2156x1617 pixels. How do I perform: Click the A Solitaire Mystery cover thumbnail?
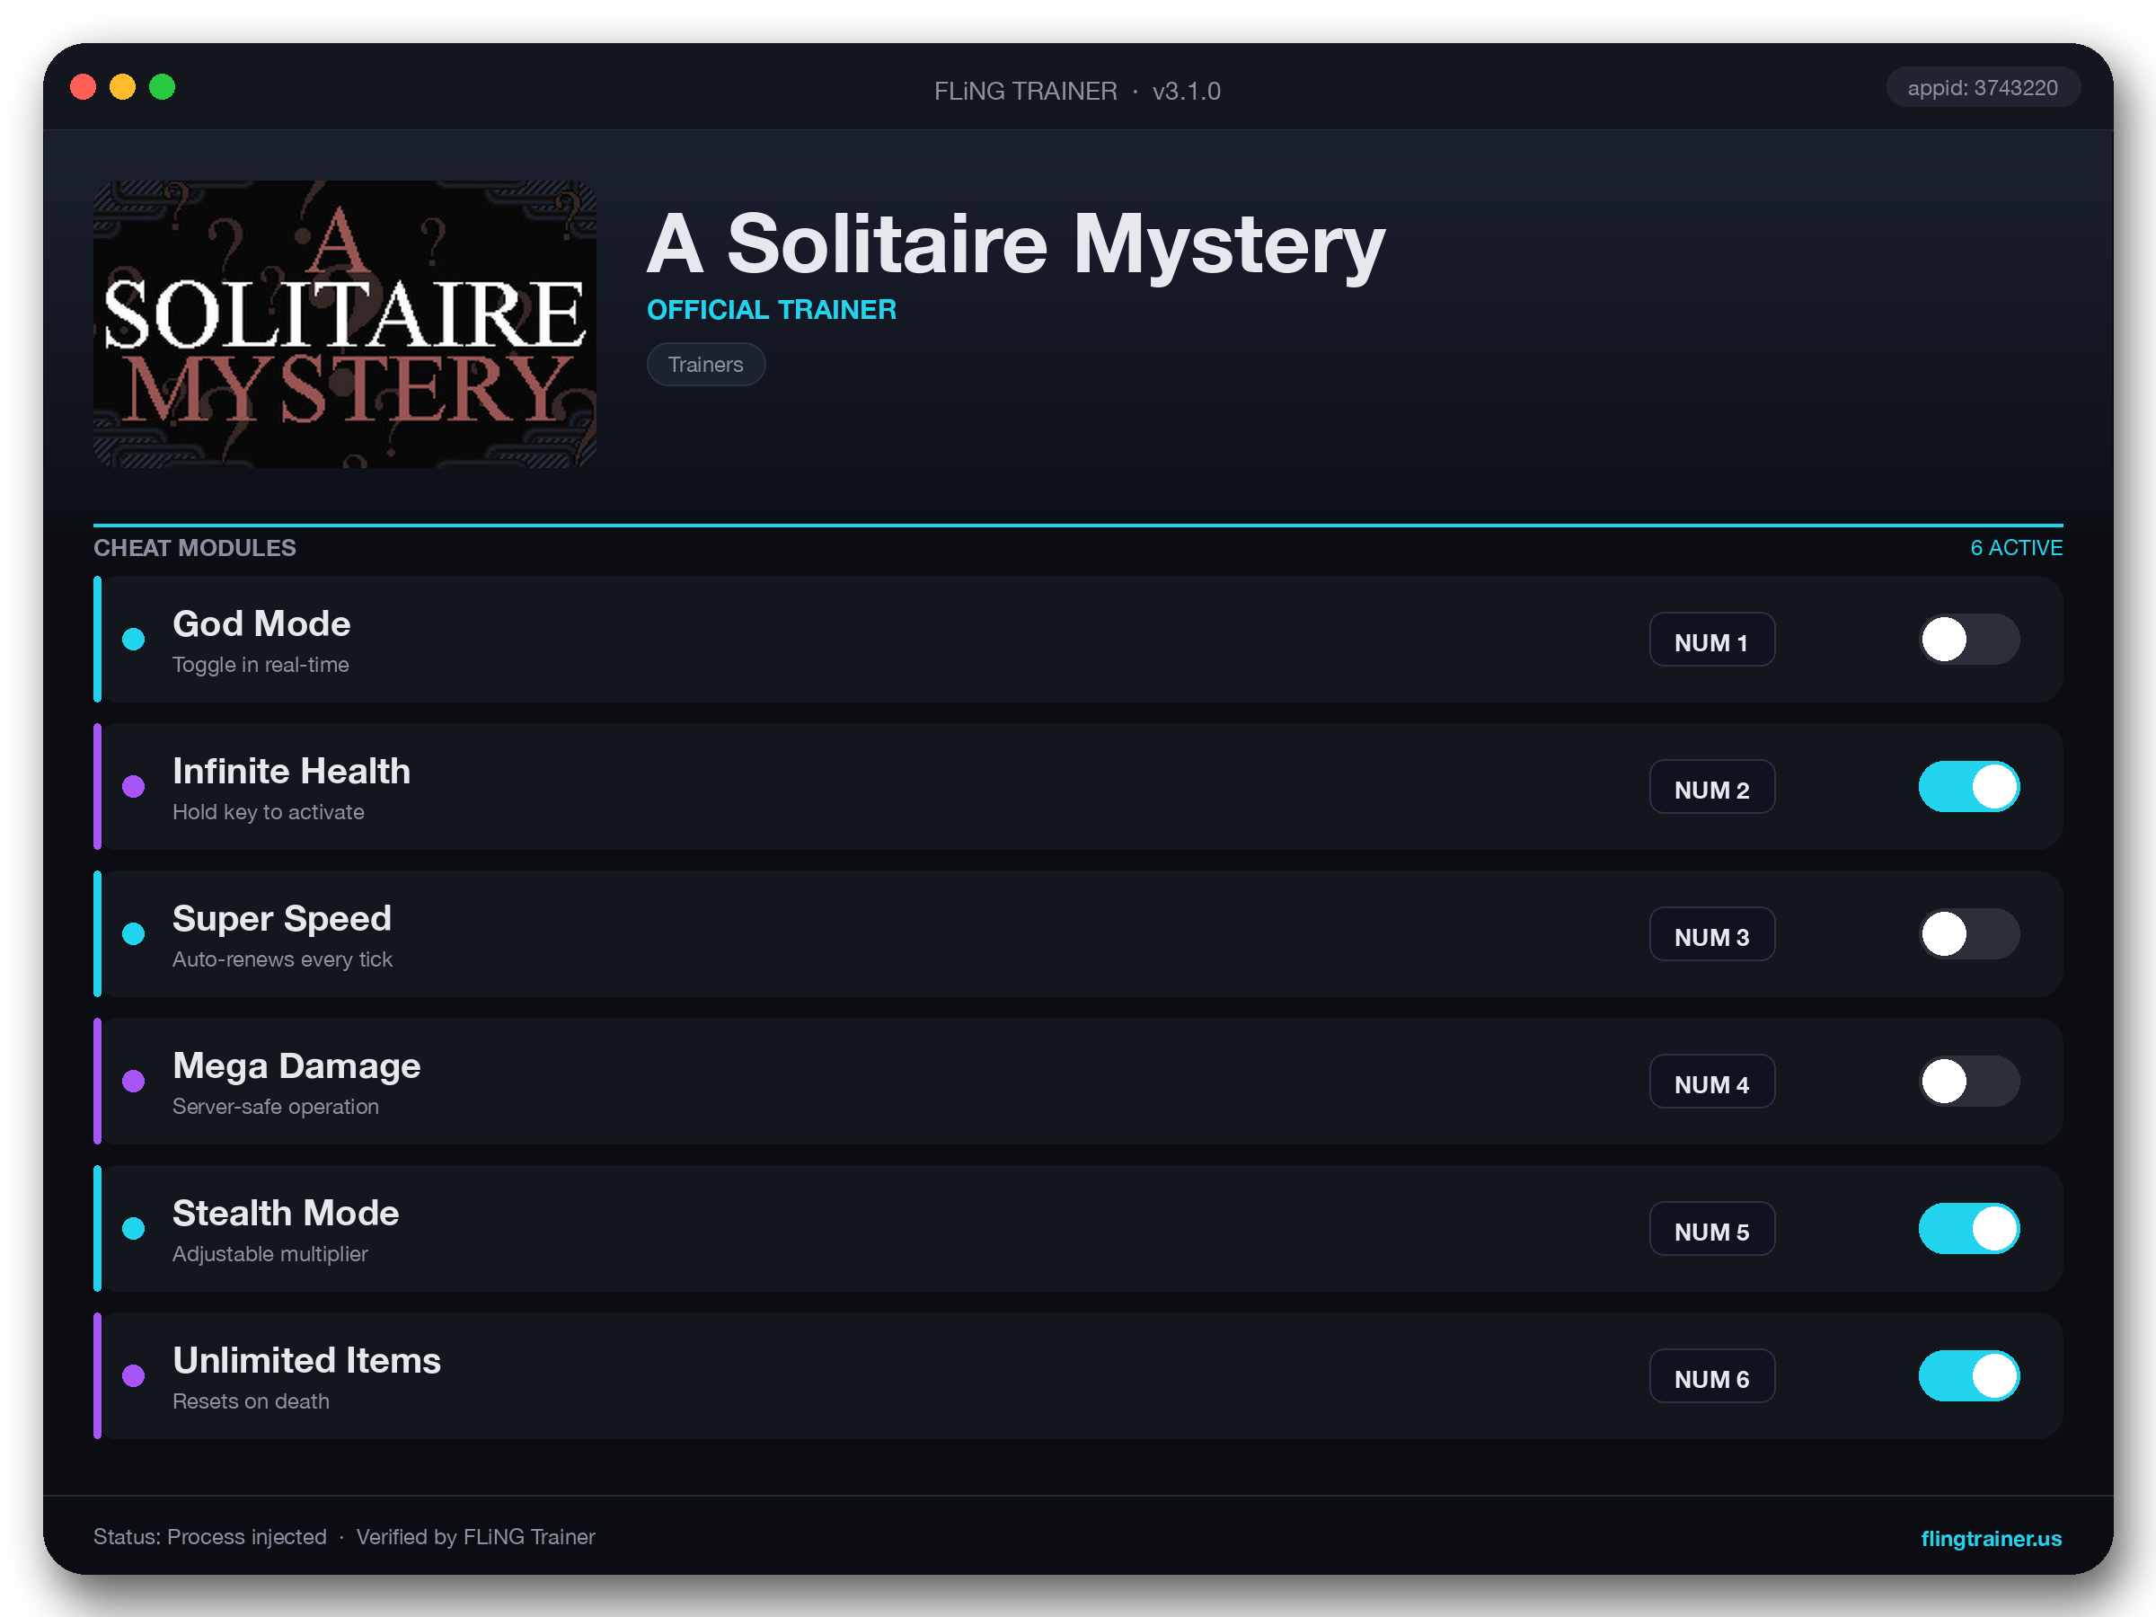[345, 323]
